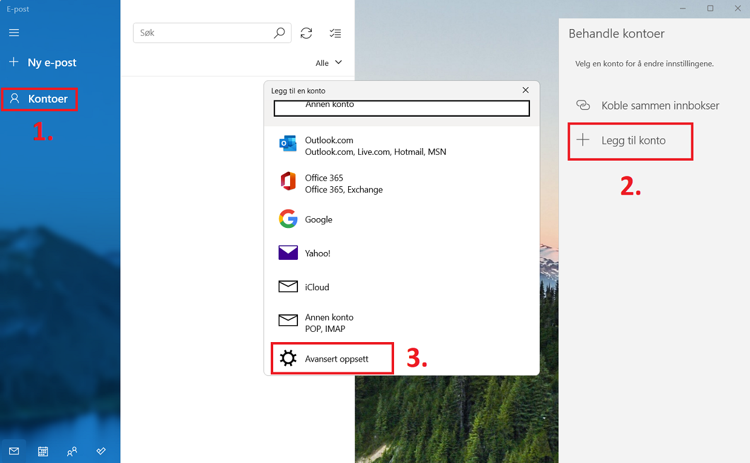The image size is (750, 463).
Task: Select Google account option
Action: 401,219
